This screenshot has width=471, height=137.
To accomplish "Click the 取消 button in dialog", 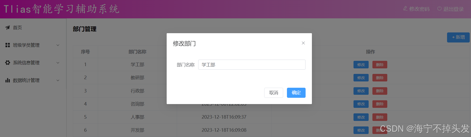I will 274,93.
